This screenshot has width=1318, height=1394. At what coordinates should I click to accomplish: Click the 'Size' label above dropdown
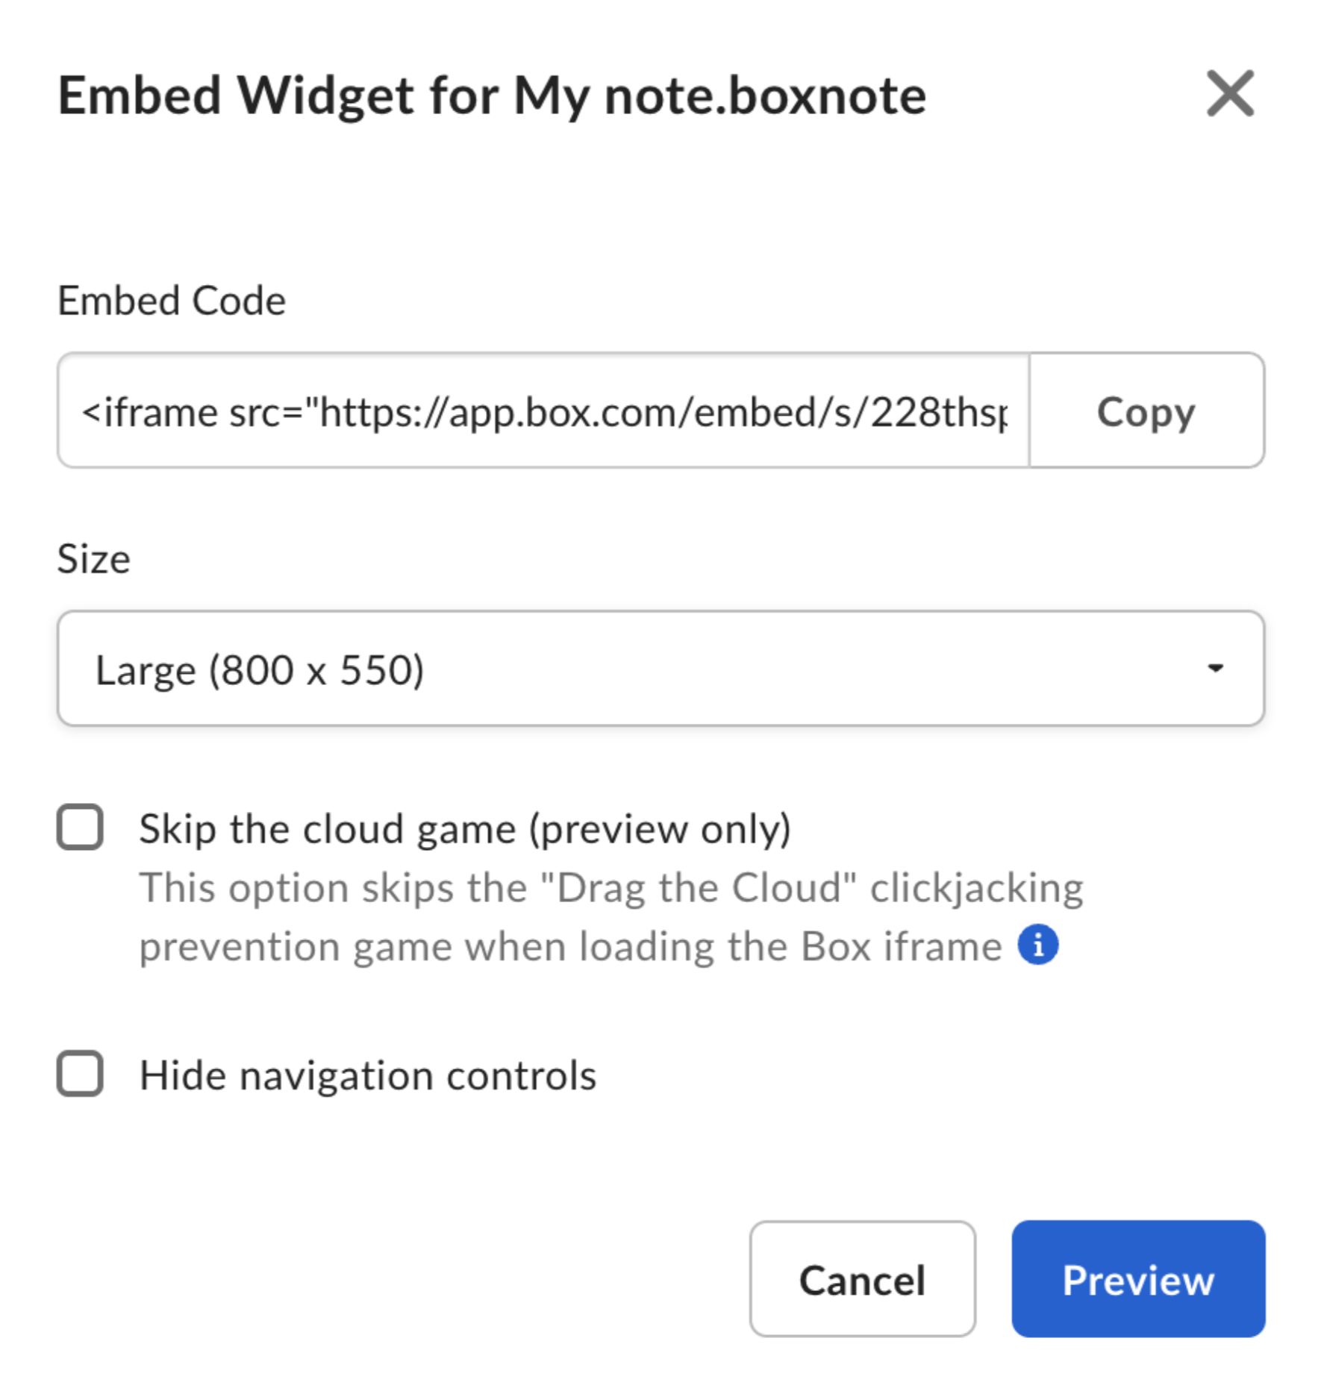pyautogui.click(x=94, y=558)
